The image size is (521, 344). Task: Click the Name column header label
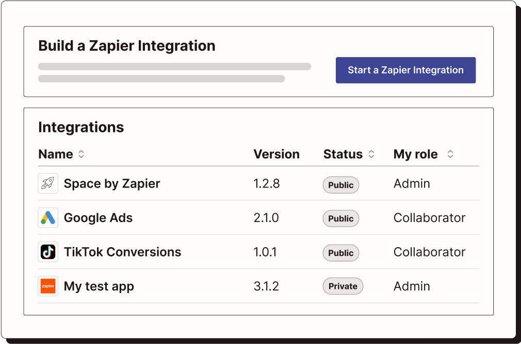click(56, 154)
